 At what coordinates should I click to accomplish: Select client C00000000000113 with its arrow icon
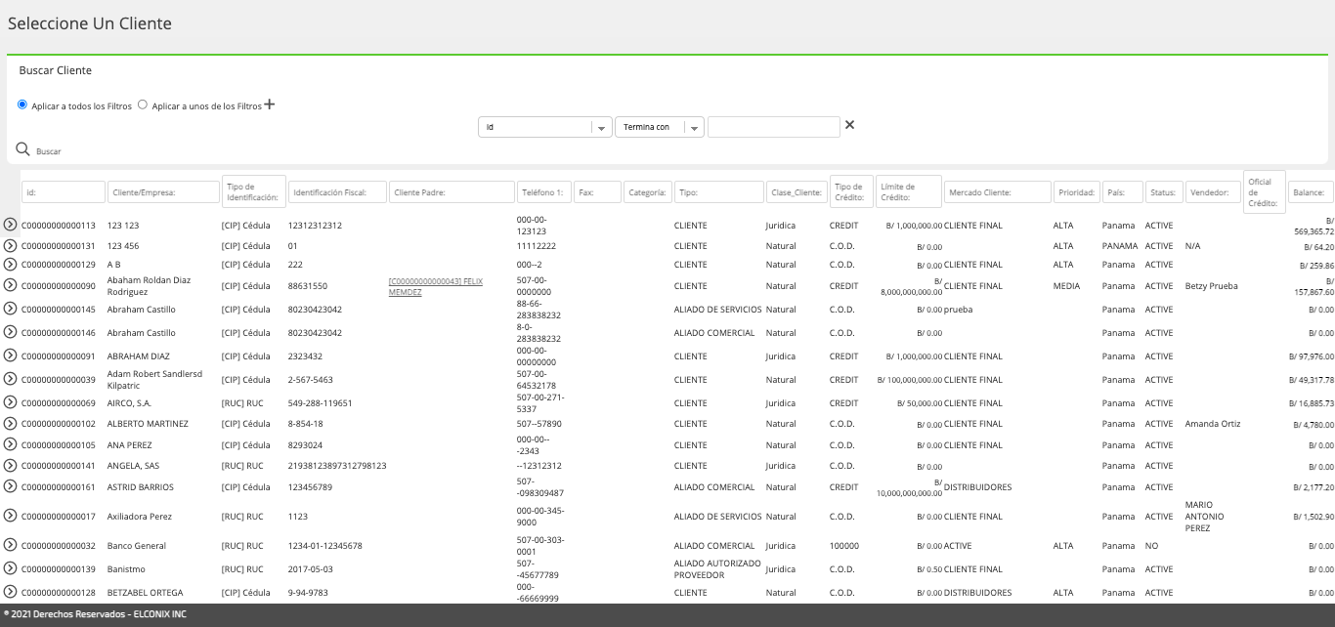click(10, 225)
